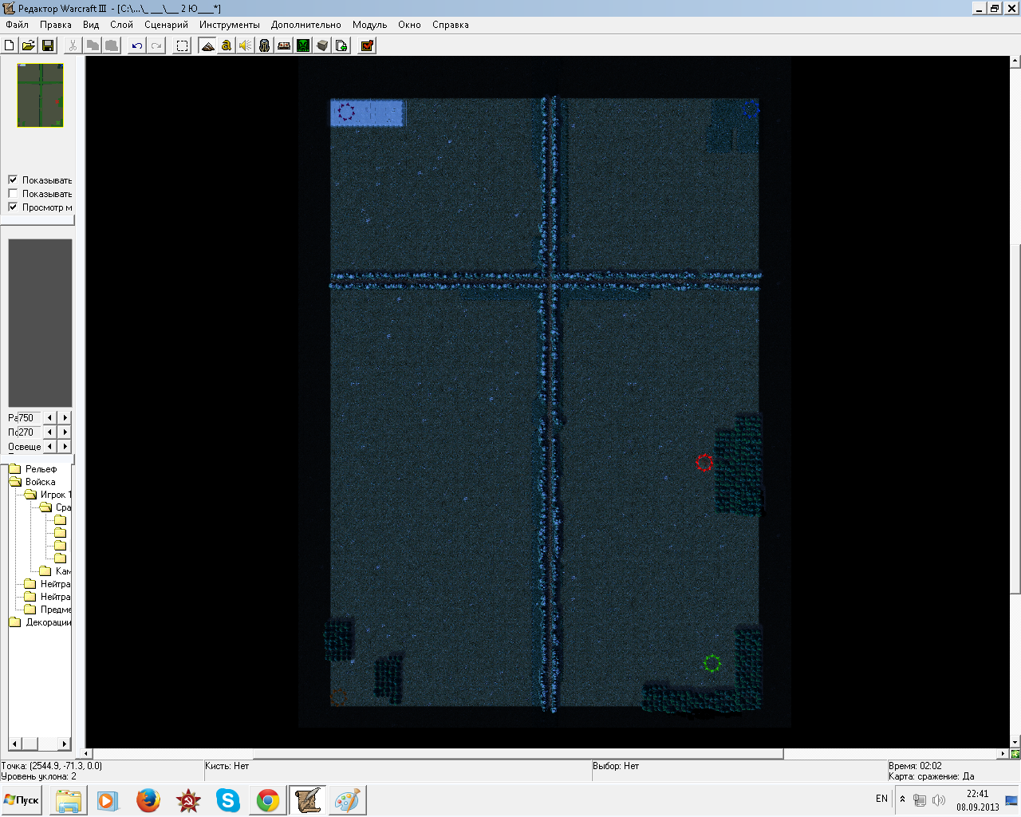Open the Terrain Editor mountain icon
Screen dimensions: 1021x817
click(x=207, y=45)
